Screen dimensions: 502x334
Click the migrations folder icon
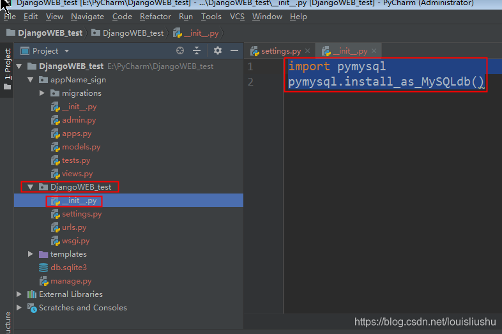point(55,93)
